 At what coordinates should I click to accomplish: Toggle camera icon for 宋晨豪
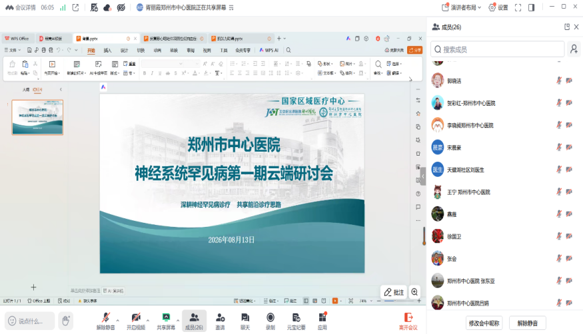tap(569, 147)
